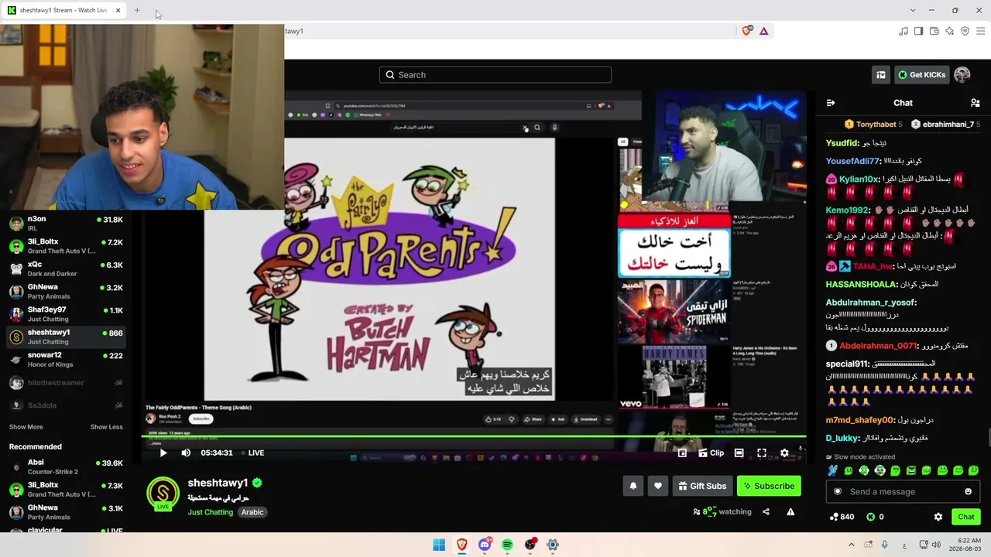The width and height of the screenshot is (991, 557).
Task: Open channel points balance 840
Action: pyautogui.click(x=842, y=517)
